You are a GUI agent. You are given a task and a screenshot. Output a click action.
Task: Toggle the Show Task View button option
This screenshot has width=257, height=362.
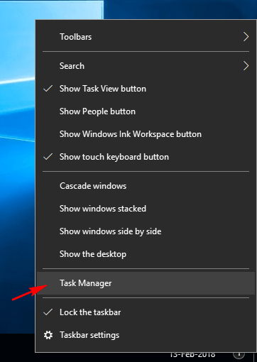click(146, 89)
